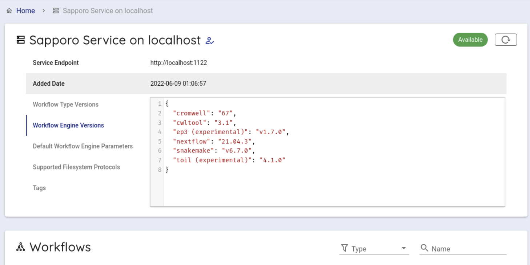Click the search magnifier icon
The height and width of the screenshot is (265, 530).
pyautogui.click(x=424, y=248)
